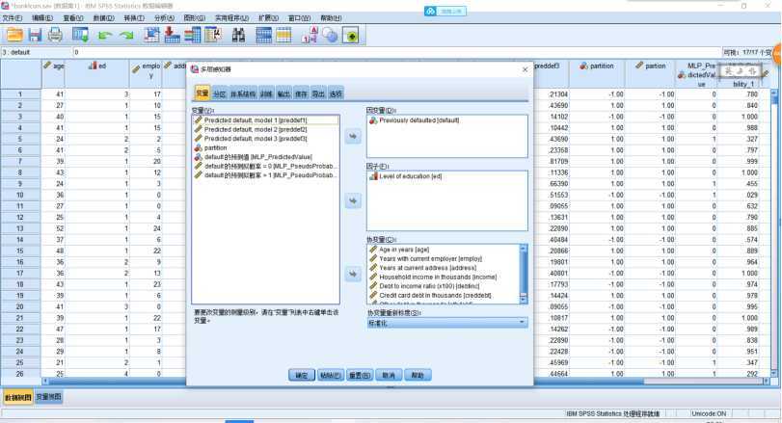Select partition in the variables list
Image resolution: width=782 pixels, height=423 pixels.
click(215, 148)
